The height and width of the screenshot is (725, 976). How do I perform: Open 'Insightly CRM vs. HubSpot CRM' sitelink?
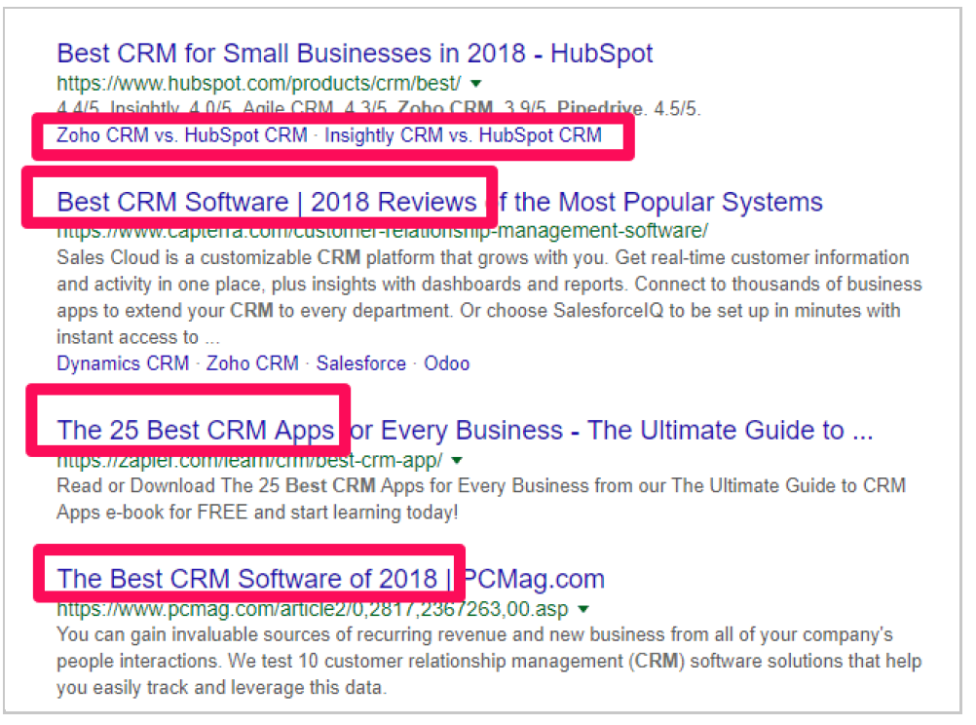(x=463, y=135)
